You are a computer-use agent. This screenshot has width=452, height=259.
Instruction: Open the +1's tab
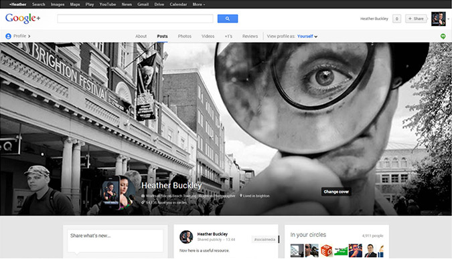click(228, 36)
